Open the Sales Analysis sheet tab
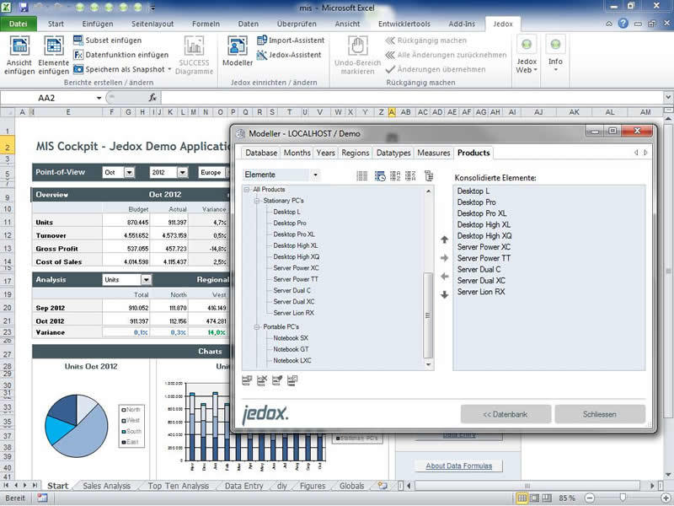Viewport: 674px width, 506px height. [107, 486]
